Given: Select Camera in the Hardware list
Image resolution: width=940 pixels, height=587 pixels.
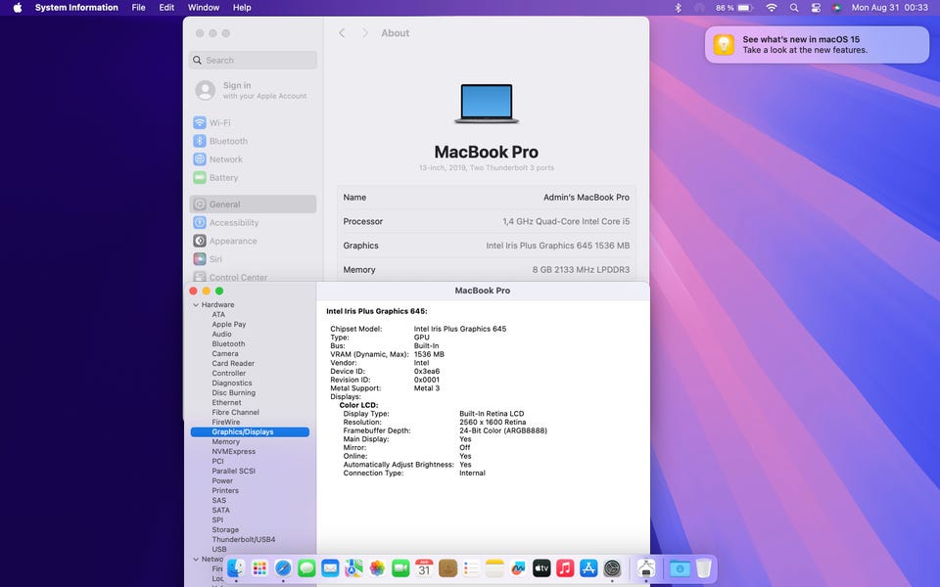Looking at the screenshot, I should pos(225,353).
